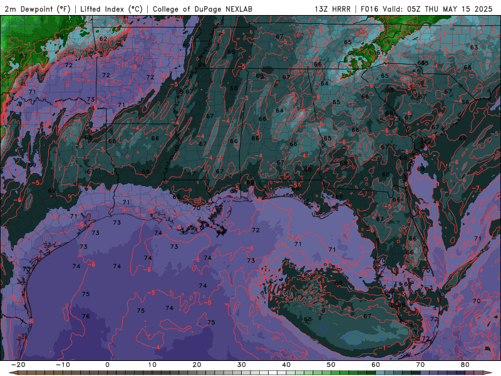Select the "50" colorbar scale label
Screen dimensions: 501x376
tap(331, 365)
